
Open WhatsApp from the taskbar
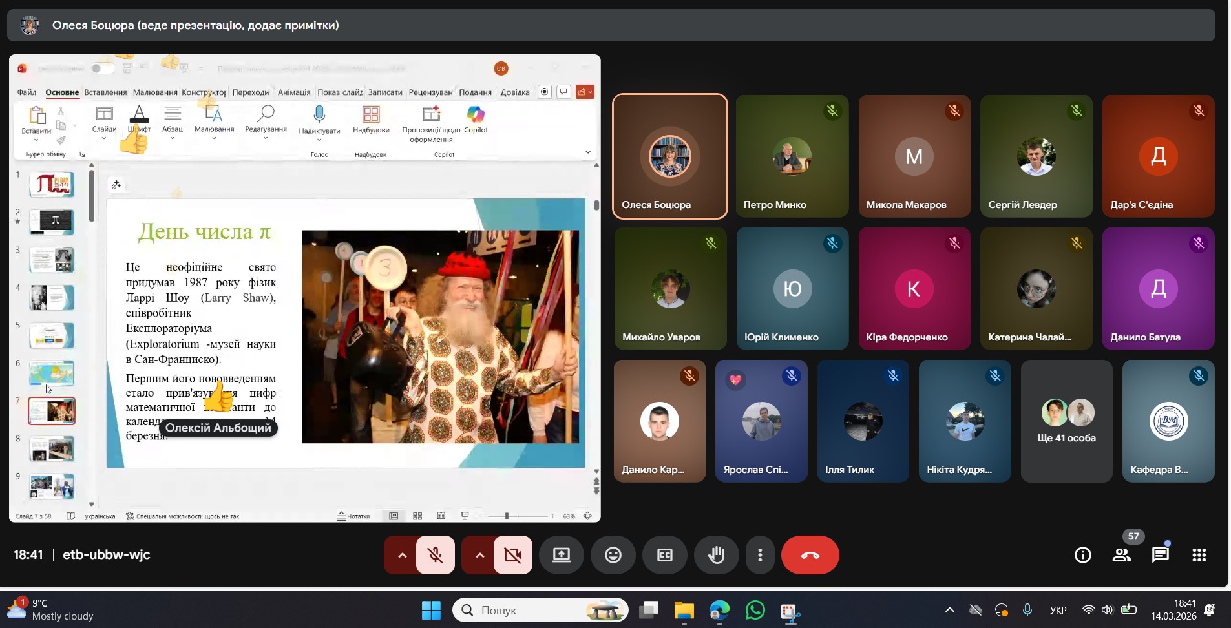tap(755, 611)
